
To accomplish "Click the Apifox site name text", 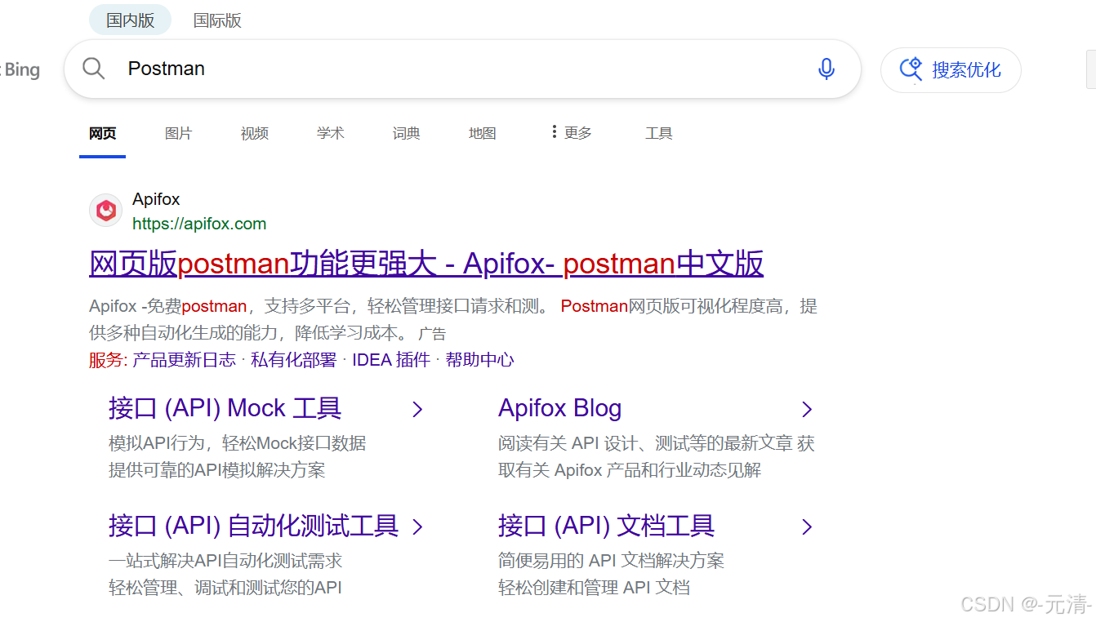I will coord(156,199).
